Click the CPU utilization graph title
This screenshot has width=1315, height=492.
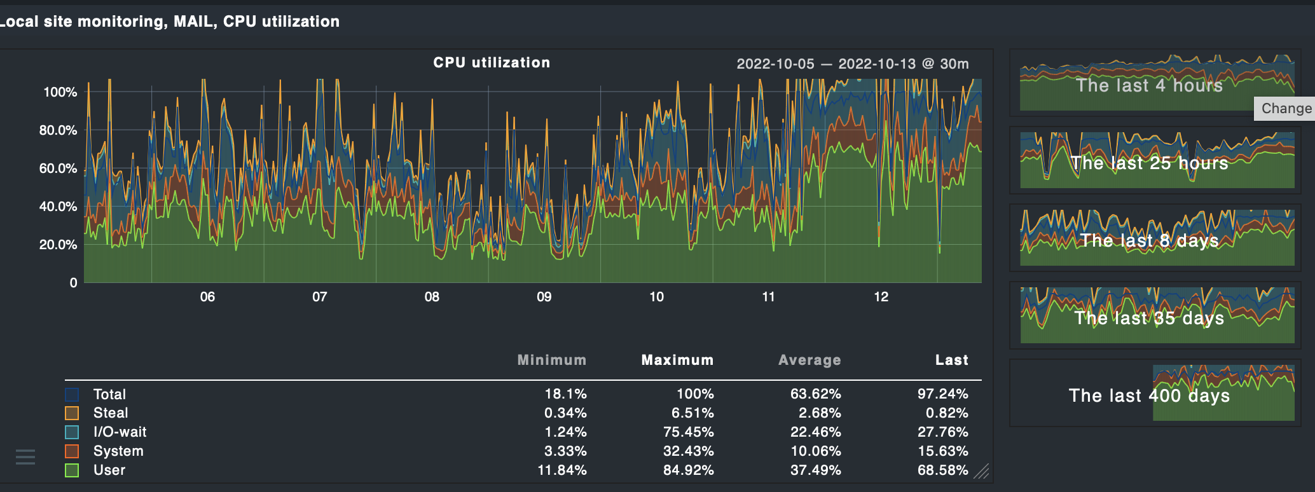pyautogui.click(x=492, y=63)
